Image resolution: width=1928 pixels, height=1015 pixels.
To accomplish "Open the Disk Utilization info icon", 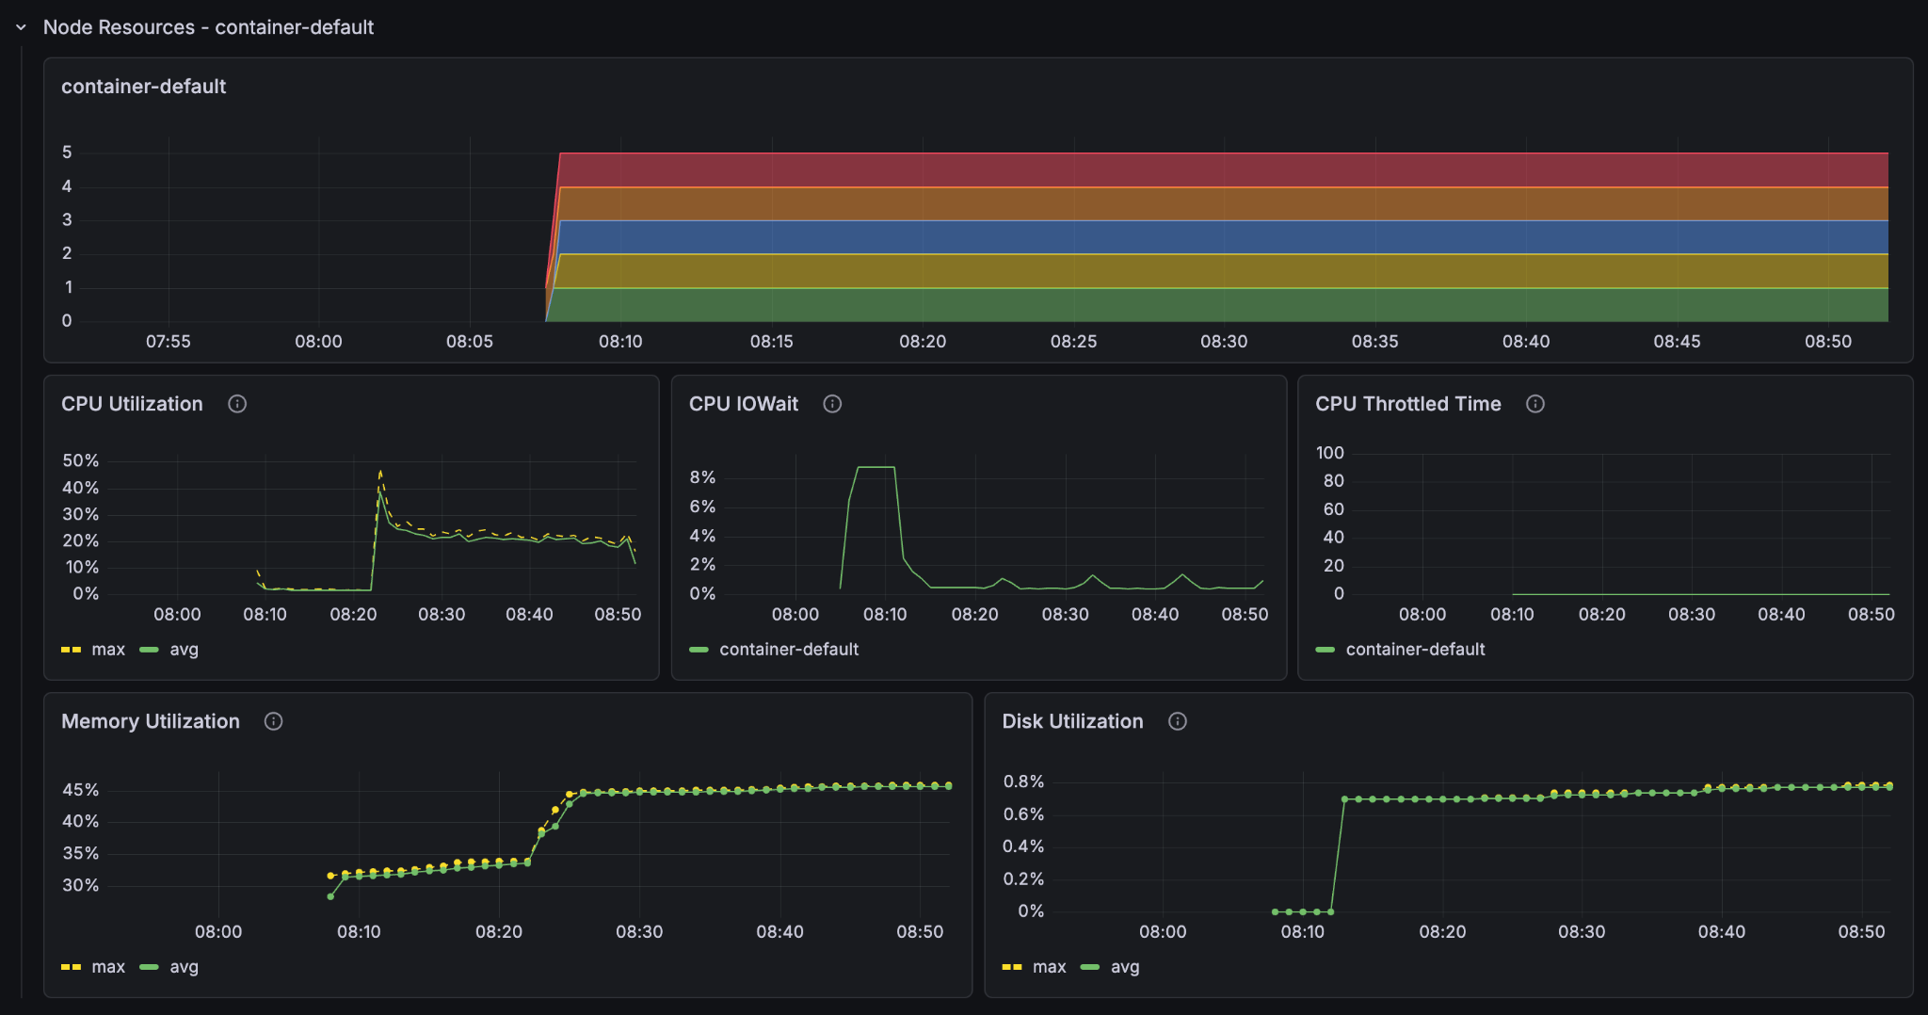I will coord(1178,721).
